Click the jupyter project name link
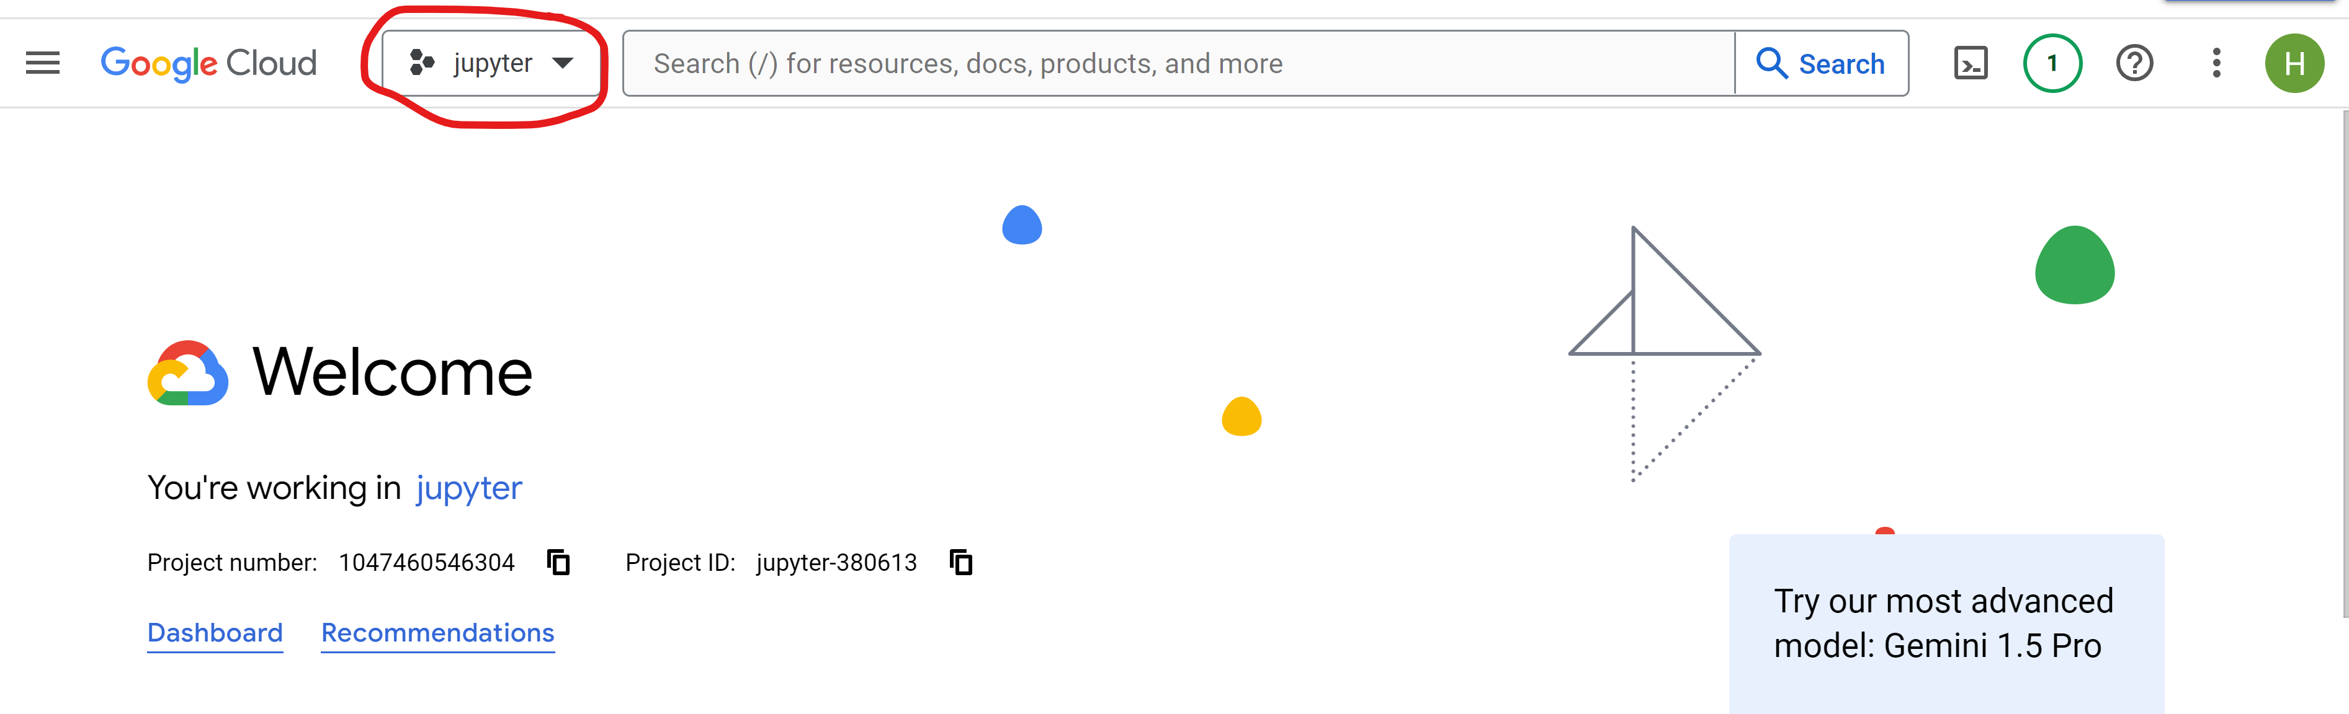The height and width of the screenshot is (714, 2349). click(x=468, y=488)
